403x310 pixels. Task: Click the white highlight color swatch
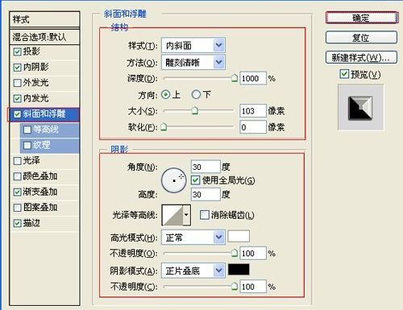tap(239, 236)
